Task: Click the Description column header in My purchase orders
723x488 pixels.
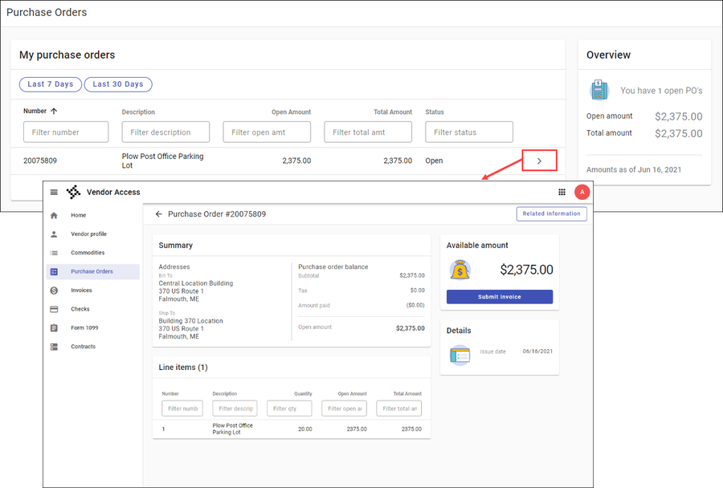Action: click(138, 112)
